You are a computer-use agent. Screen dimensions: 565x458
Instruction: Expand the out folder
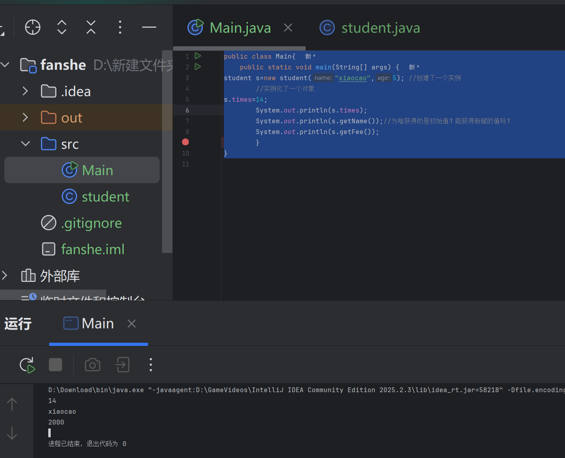coord(25,117)
